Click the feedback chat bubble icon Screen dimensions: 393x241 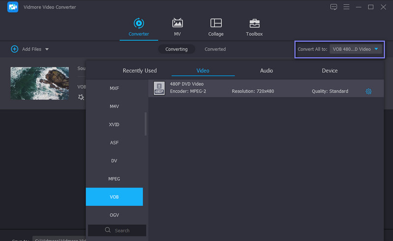click(334, 7)
